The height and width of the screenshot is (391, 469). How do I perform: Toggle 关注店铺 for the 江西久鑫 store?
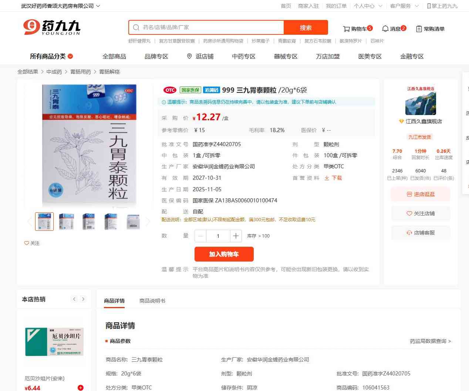coord(421,213)
